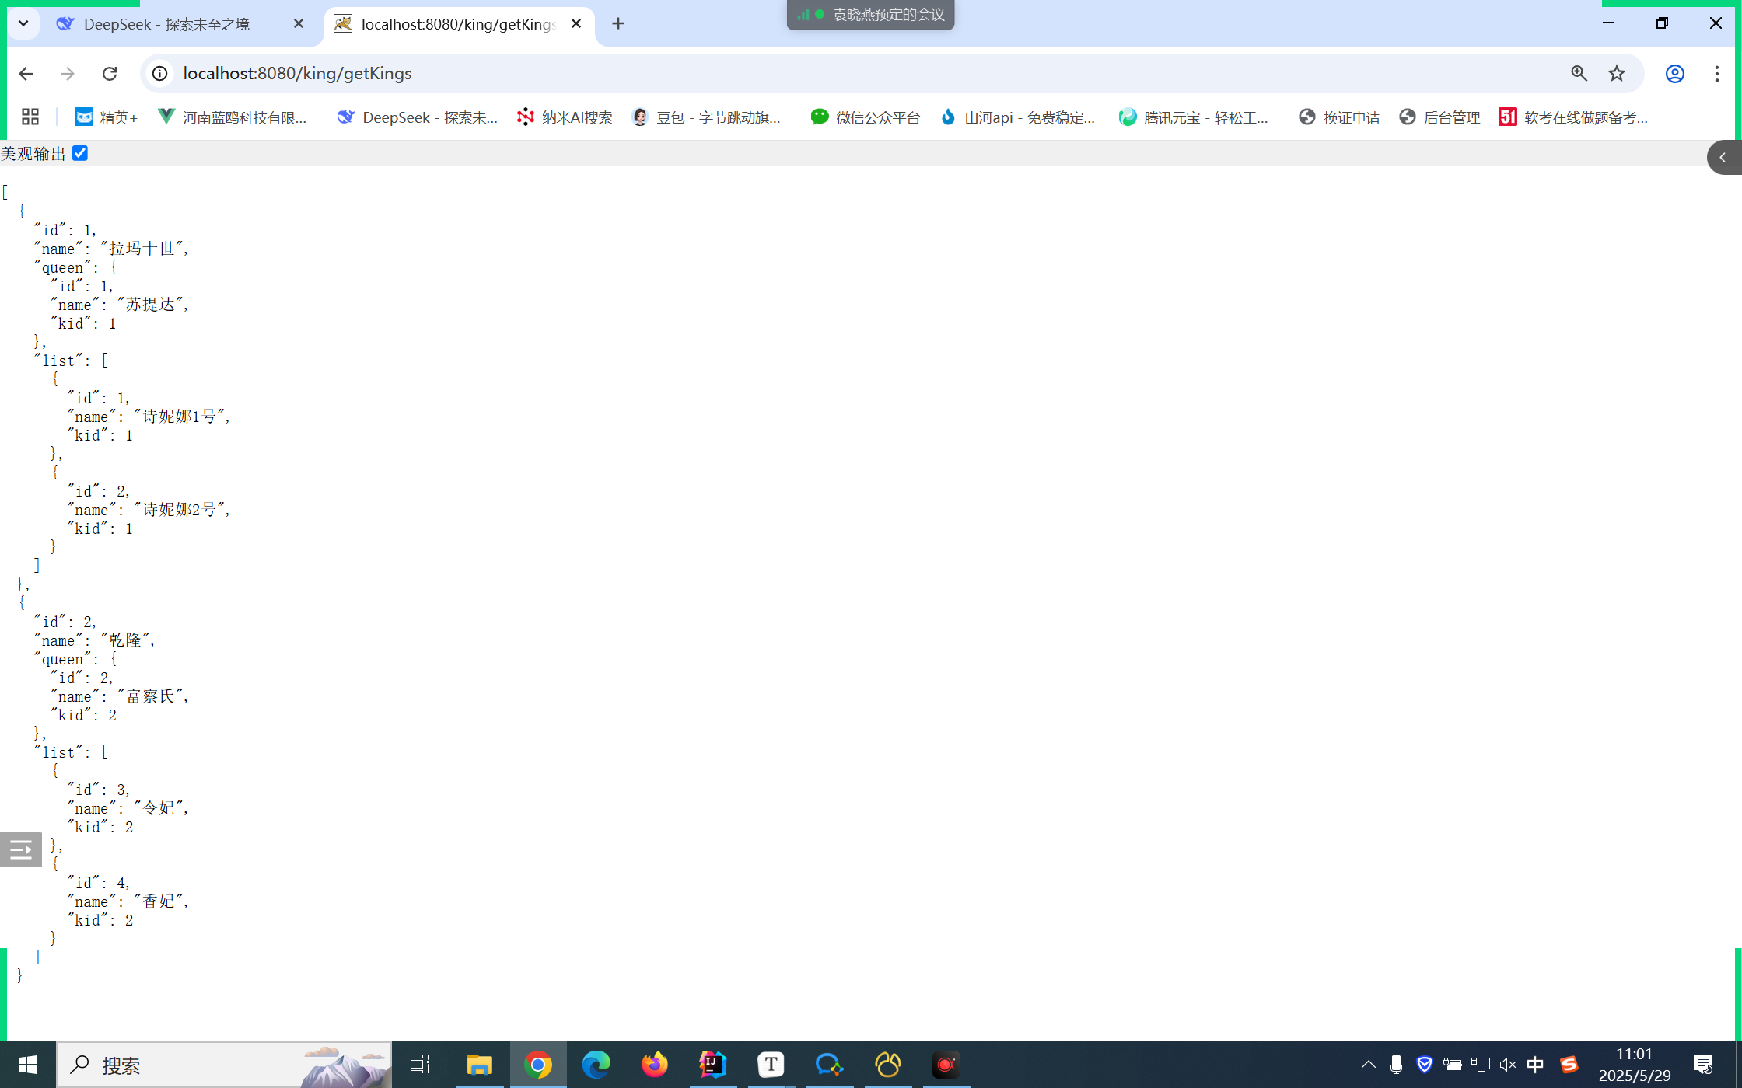The width and height of the screenshot is (1742, 1088).
Task: Open the browser zoom magnifier icon
Action: (1579, 74)
